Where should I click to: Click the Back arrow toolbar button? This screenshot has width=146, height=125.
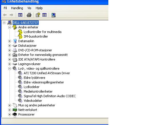tap(5, 15)
